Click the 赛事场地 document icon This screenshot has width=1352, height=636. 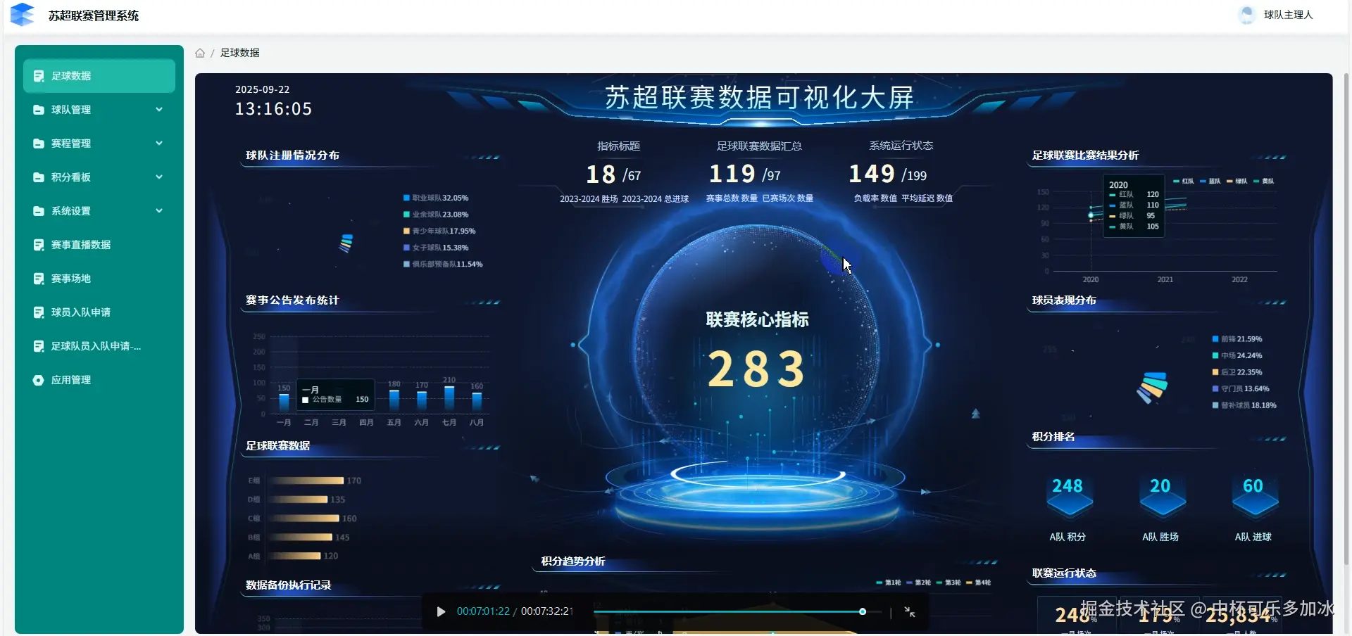(x=39, y=279)
